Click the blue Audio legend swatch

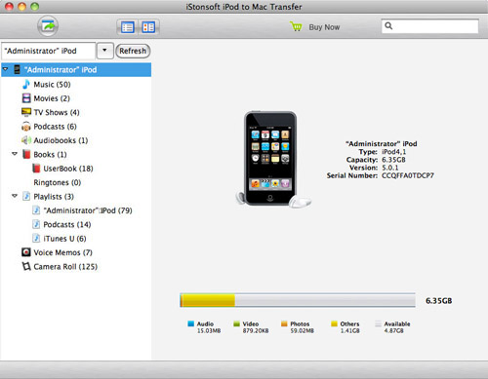[x=191, y=323]
